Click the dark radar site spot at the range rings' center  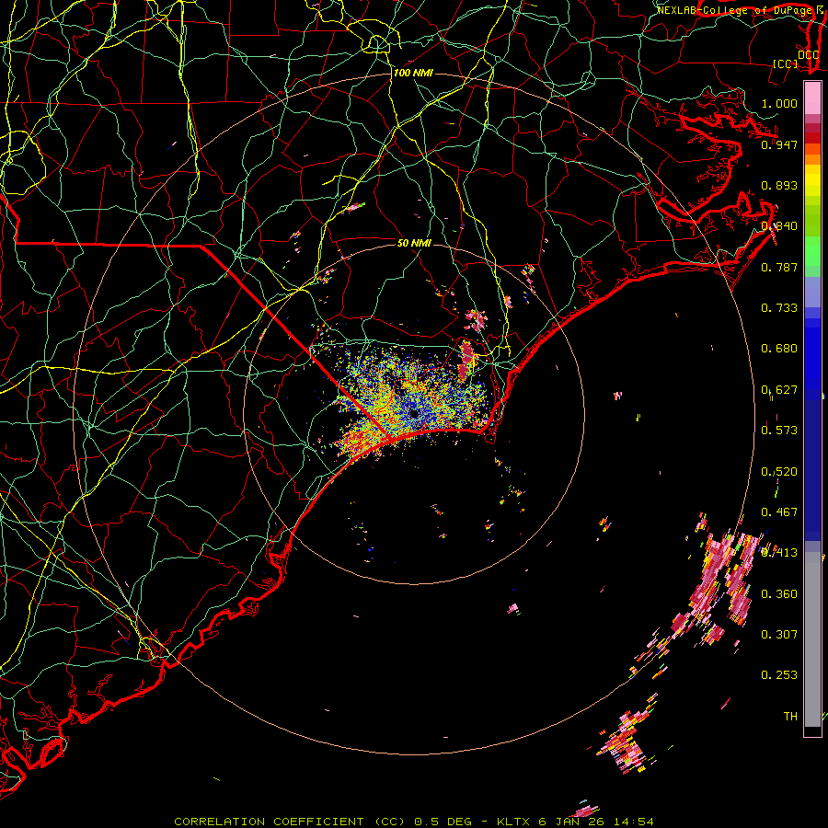[x=414, y=413]
